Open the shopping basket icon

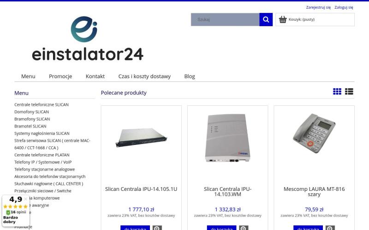[283, 19]
